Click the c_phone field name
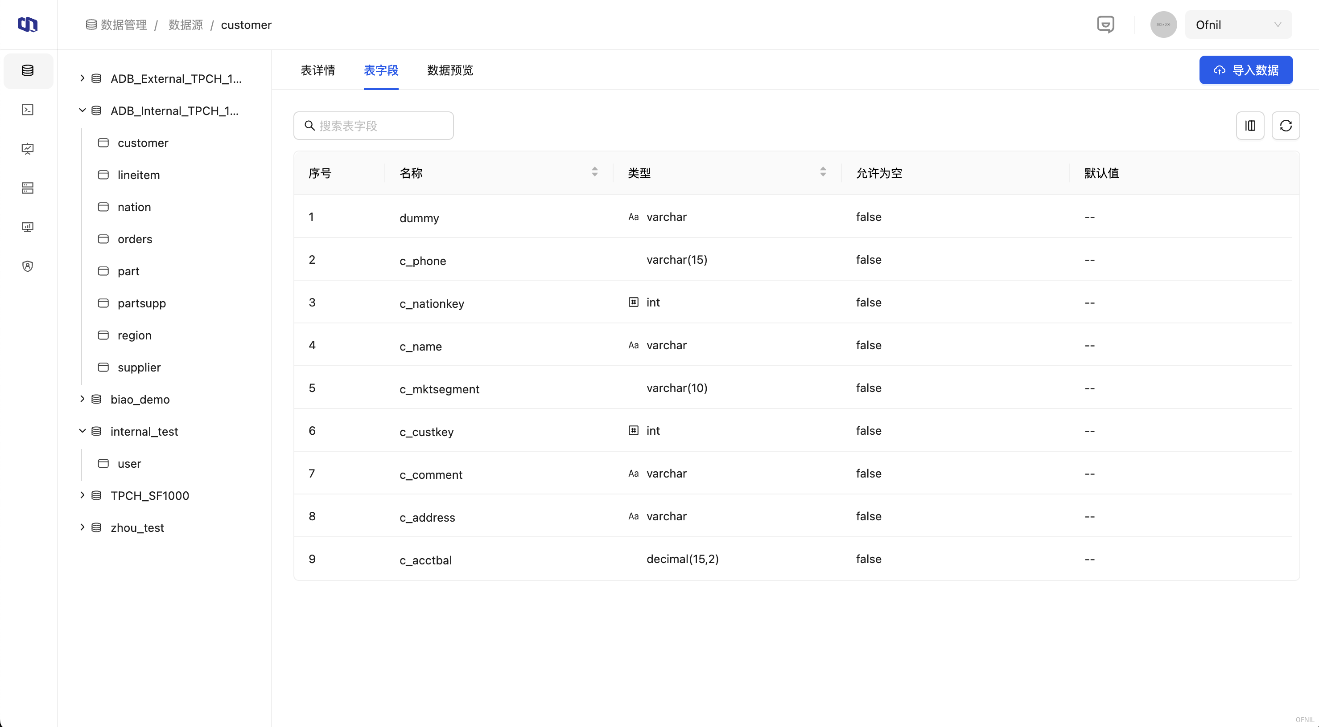Image resolution: width=1319 pixels, height=727 pixels. 423,261
